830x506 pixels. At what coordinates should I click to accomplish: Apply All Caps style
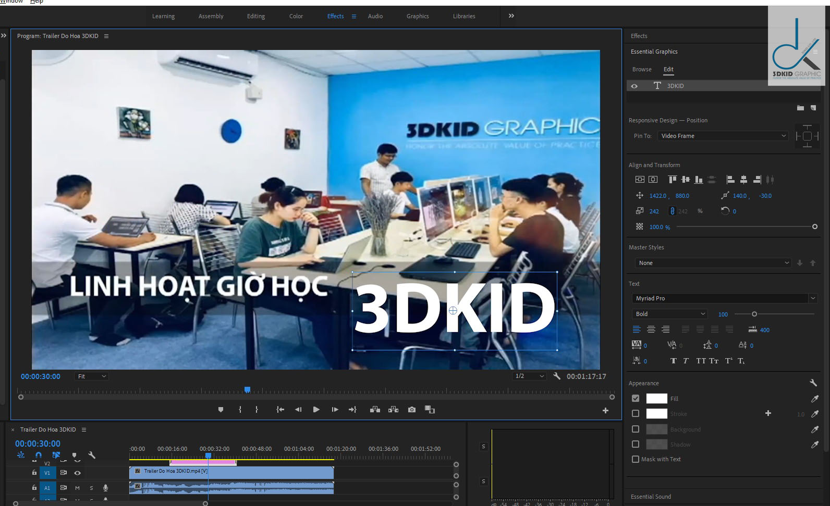pos(701,361)
